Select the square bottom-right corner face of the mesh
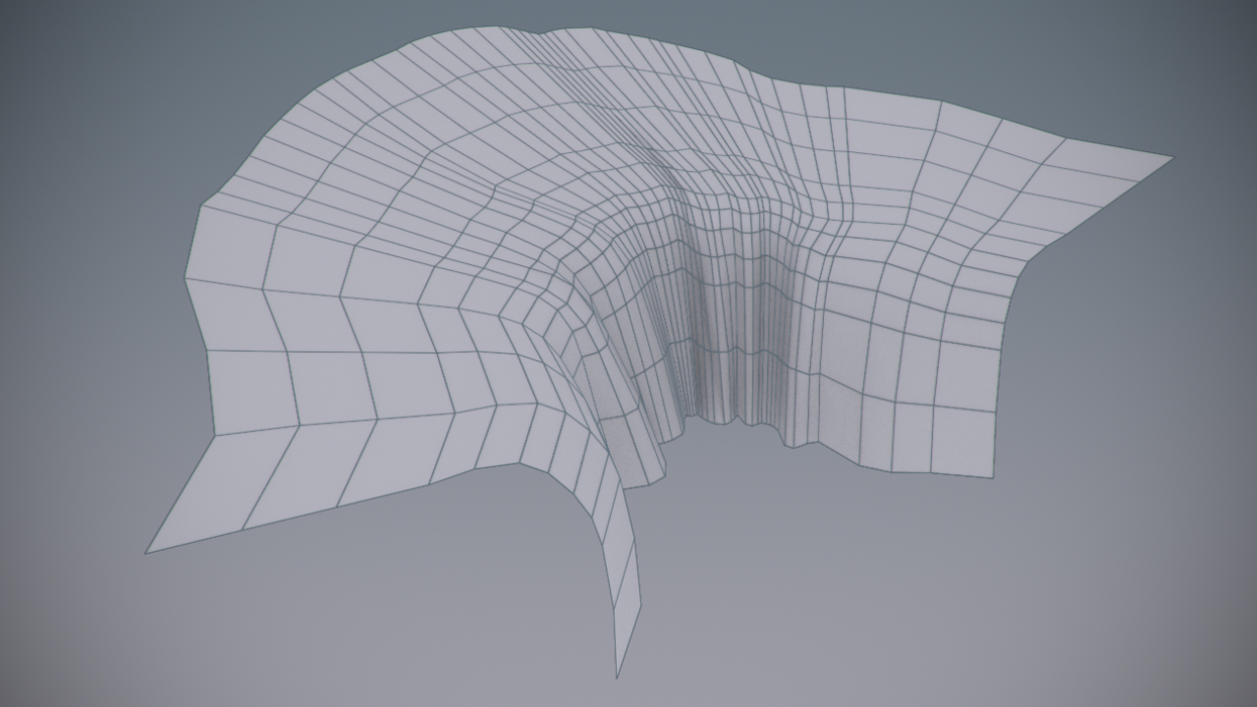This screenshot has height=707, width=1257. [962, 441]
